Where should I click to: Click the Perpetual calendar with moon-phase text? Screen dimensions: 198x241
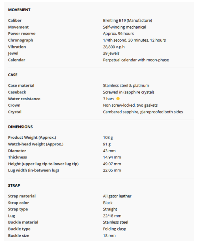click(136, 60)
